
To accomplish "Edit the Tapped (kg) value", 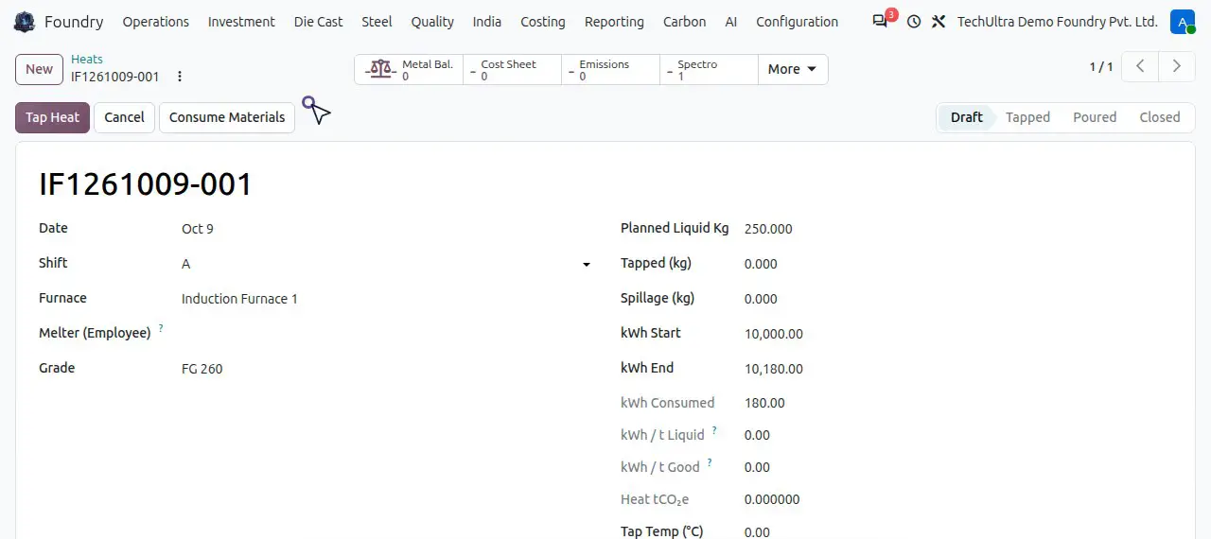I will click(958, 264).
